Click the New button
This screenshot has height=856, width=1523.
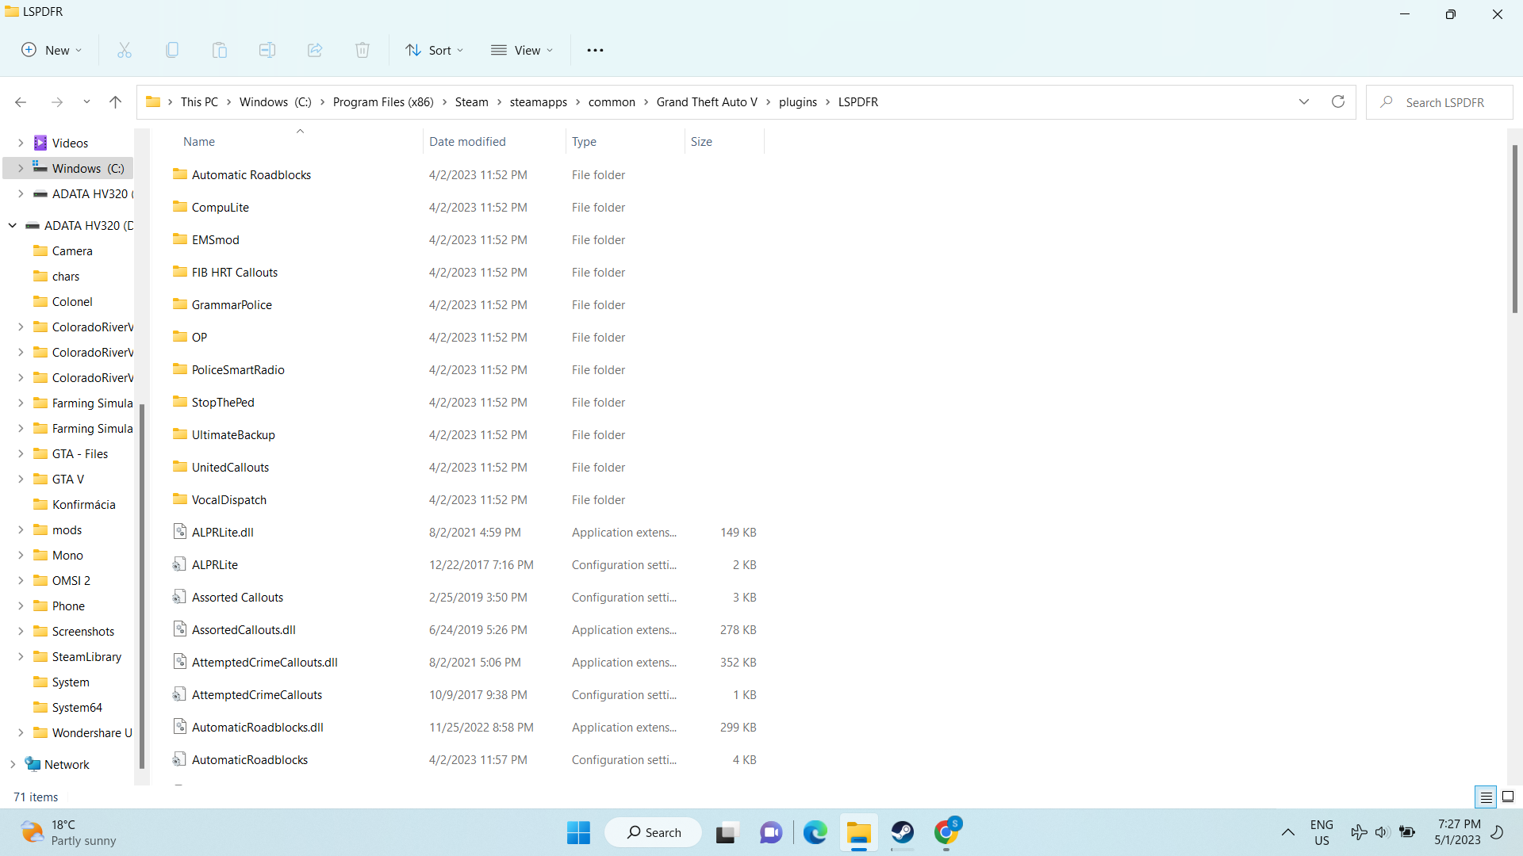click(52, 50)
